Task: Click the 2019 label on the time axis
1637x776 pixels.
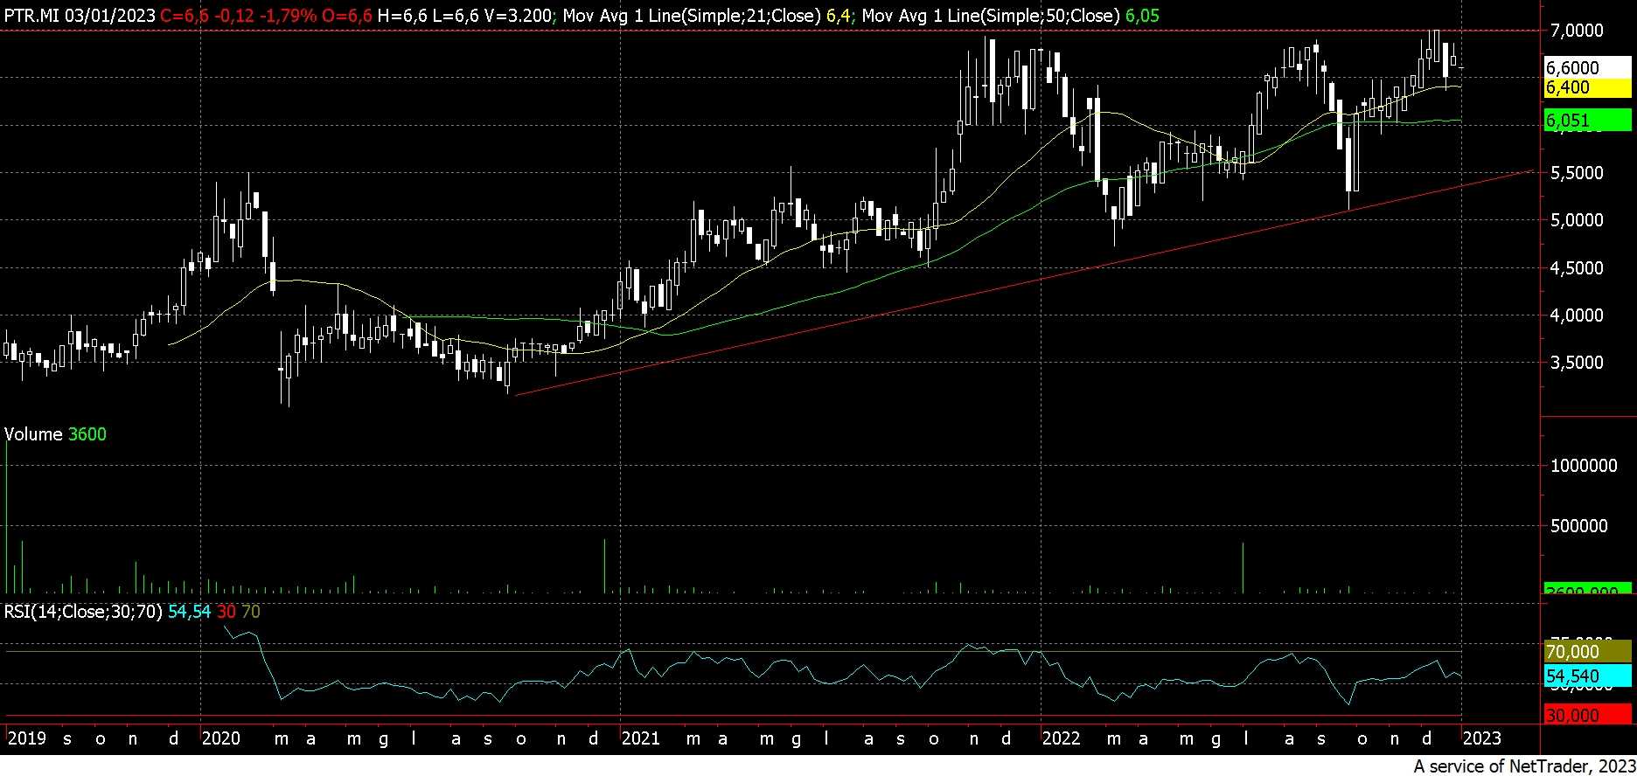Action: [25, 739]
